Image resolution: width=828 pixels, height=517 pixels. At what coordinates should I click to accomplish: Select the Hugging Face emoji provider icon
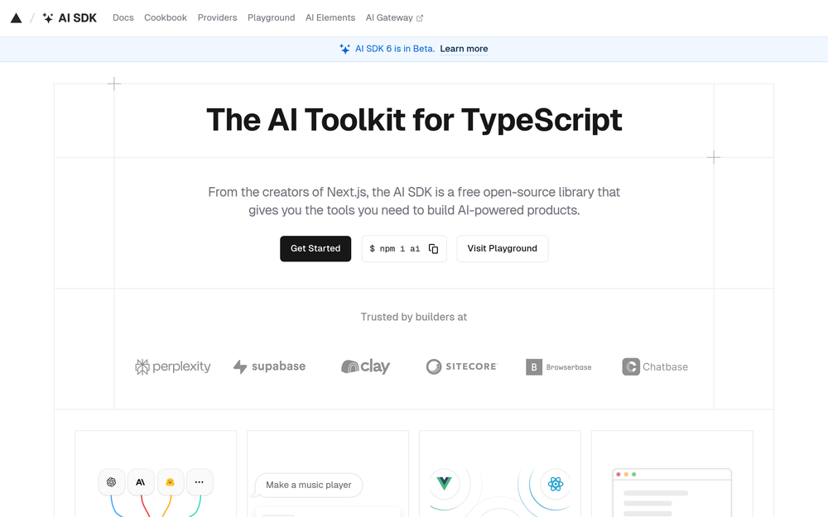click(170, 482)
